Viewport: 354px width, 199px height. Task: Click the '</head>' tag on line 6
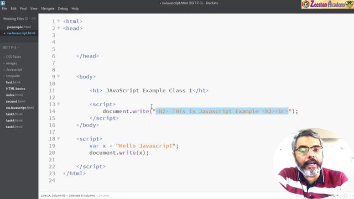[x=87, y=56]
